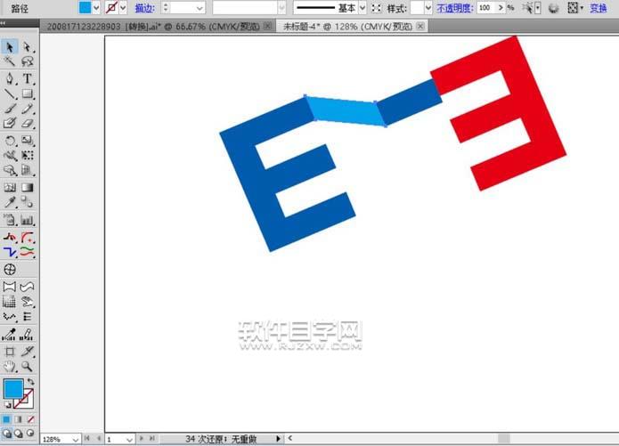Select the Perspective Grid tool
619x446 pixels.
pos(27,170)
